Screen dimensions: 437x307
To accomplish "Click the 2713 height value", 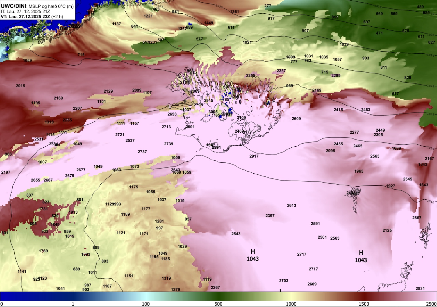I will click(166, 127).
